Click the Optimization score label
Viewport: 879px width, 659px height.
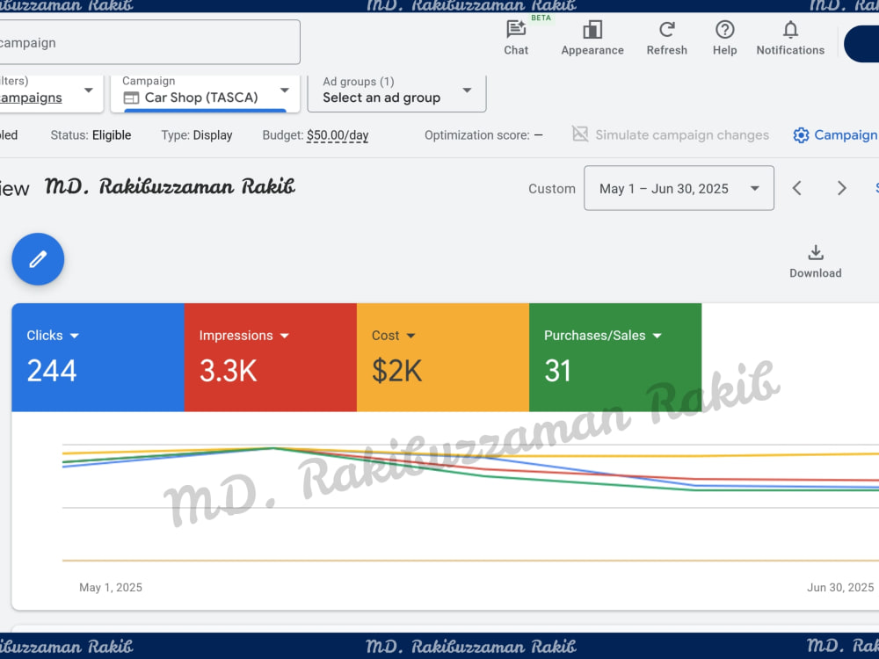477,135
